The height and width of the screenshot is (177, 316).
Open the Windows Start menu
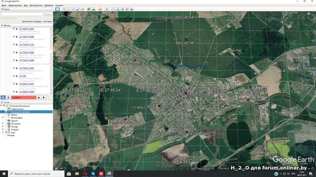(4, 173)
